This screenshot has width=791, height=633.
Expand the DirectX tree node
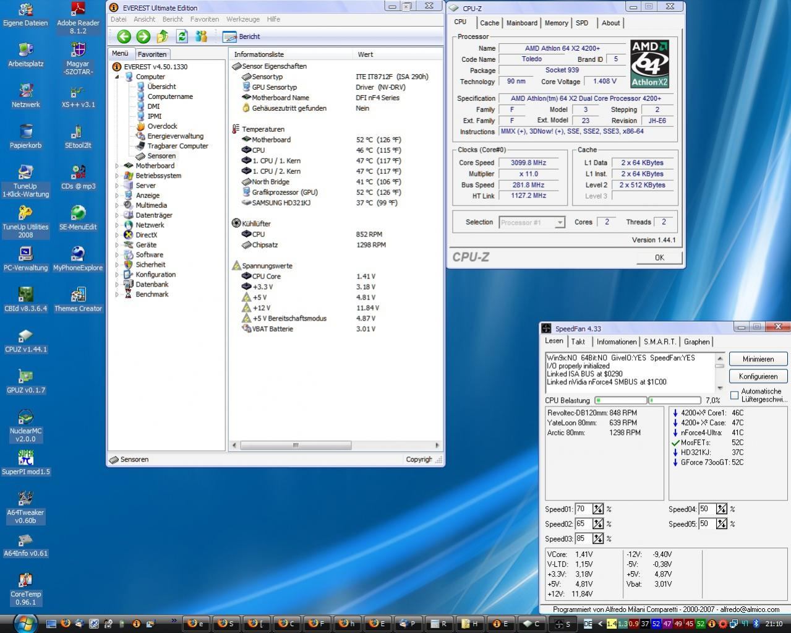(x=117, y=235)
